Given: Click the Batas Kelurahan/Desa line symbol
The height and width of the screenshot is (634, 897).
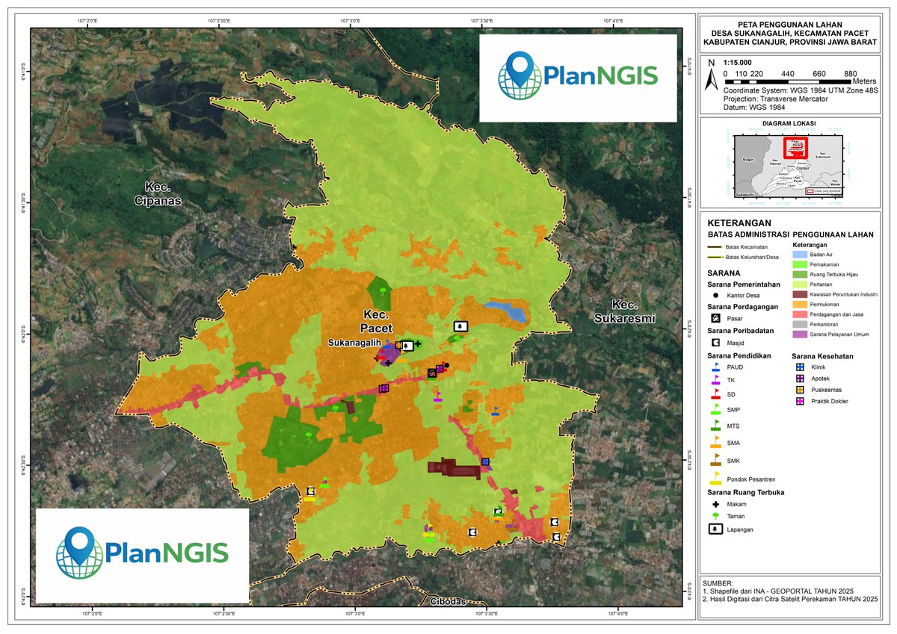Looking at the screenshot, I should point(714,258).
